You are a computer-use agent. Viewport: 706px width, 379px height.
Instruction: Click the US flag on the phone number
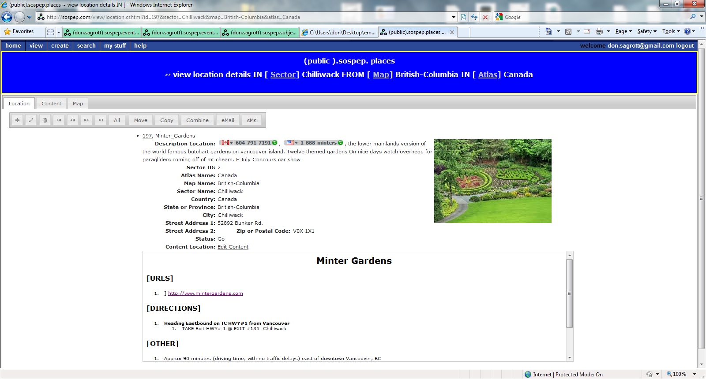pyautogui.click(x=290, y=143)
